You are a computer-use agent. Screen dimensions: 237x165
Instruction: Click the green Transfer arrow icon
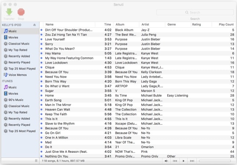[9, 12]
